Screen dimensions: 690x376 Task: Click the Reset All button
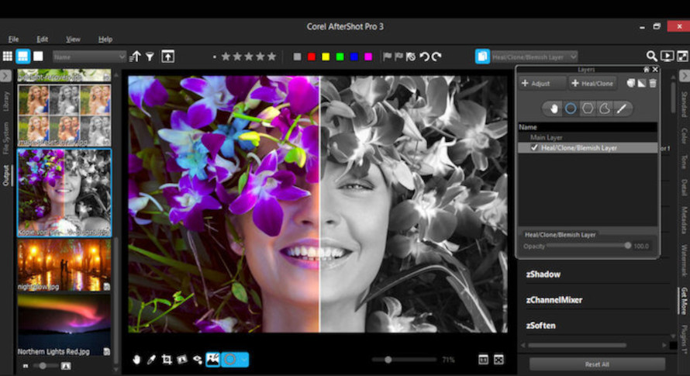point(597,364)
